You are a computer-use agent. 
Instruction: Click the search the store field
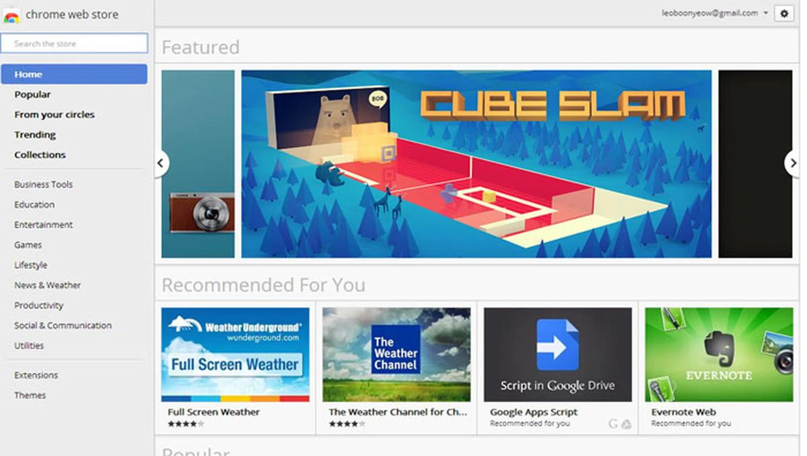(75, 43)
